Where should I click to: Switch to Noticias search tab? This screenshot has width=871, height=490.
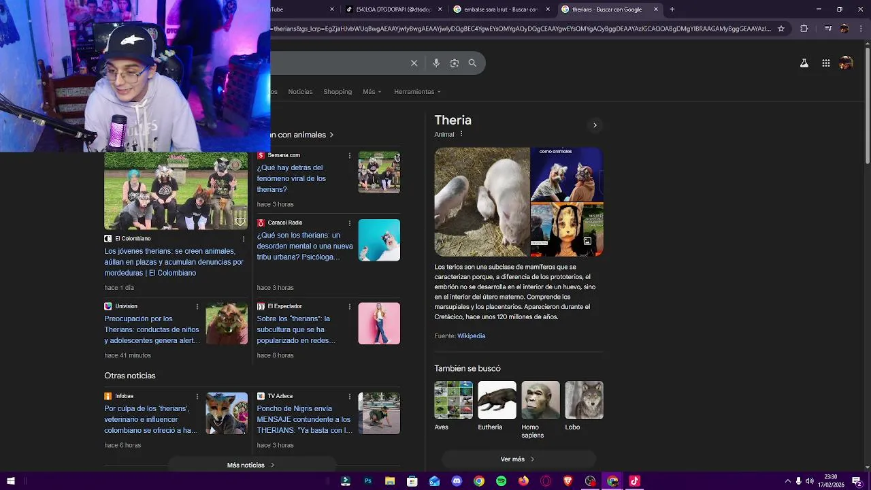(x=300, y=92)
